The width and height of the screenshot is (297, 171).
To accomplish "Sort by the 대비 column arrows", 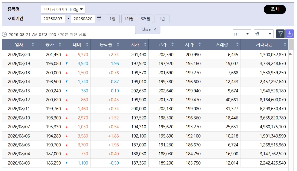I will tap(87, 45).
